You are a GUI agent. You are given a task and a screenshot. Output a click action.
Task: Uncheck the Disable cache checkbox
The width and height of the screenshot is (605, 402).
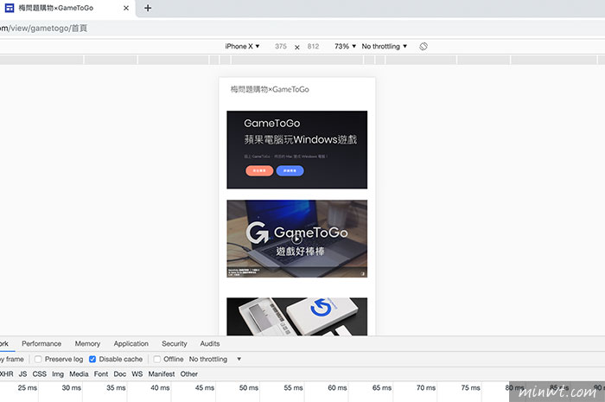[x=92, y=359]
